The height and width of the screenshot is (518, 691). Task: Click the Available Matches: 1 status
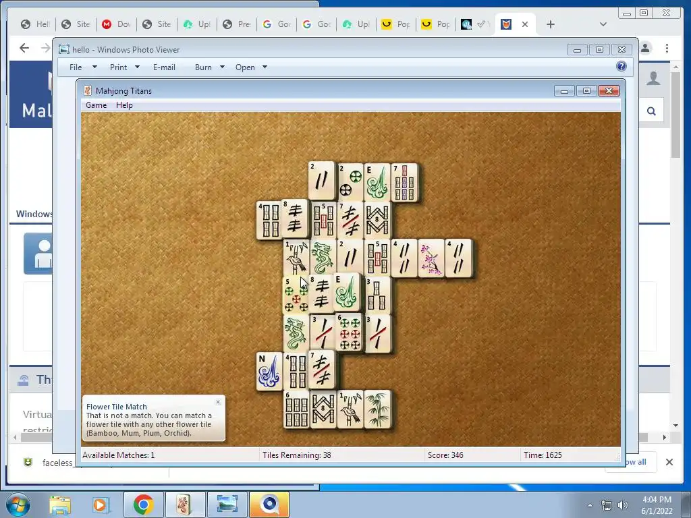[119, 455]
